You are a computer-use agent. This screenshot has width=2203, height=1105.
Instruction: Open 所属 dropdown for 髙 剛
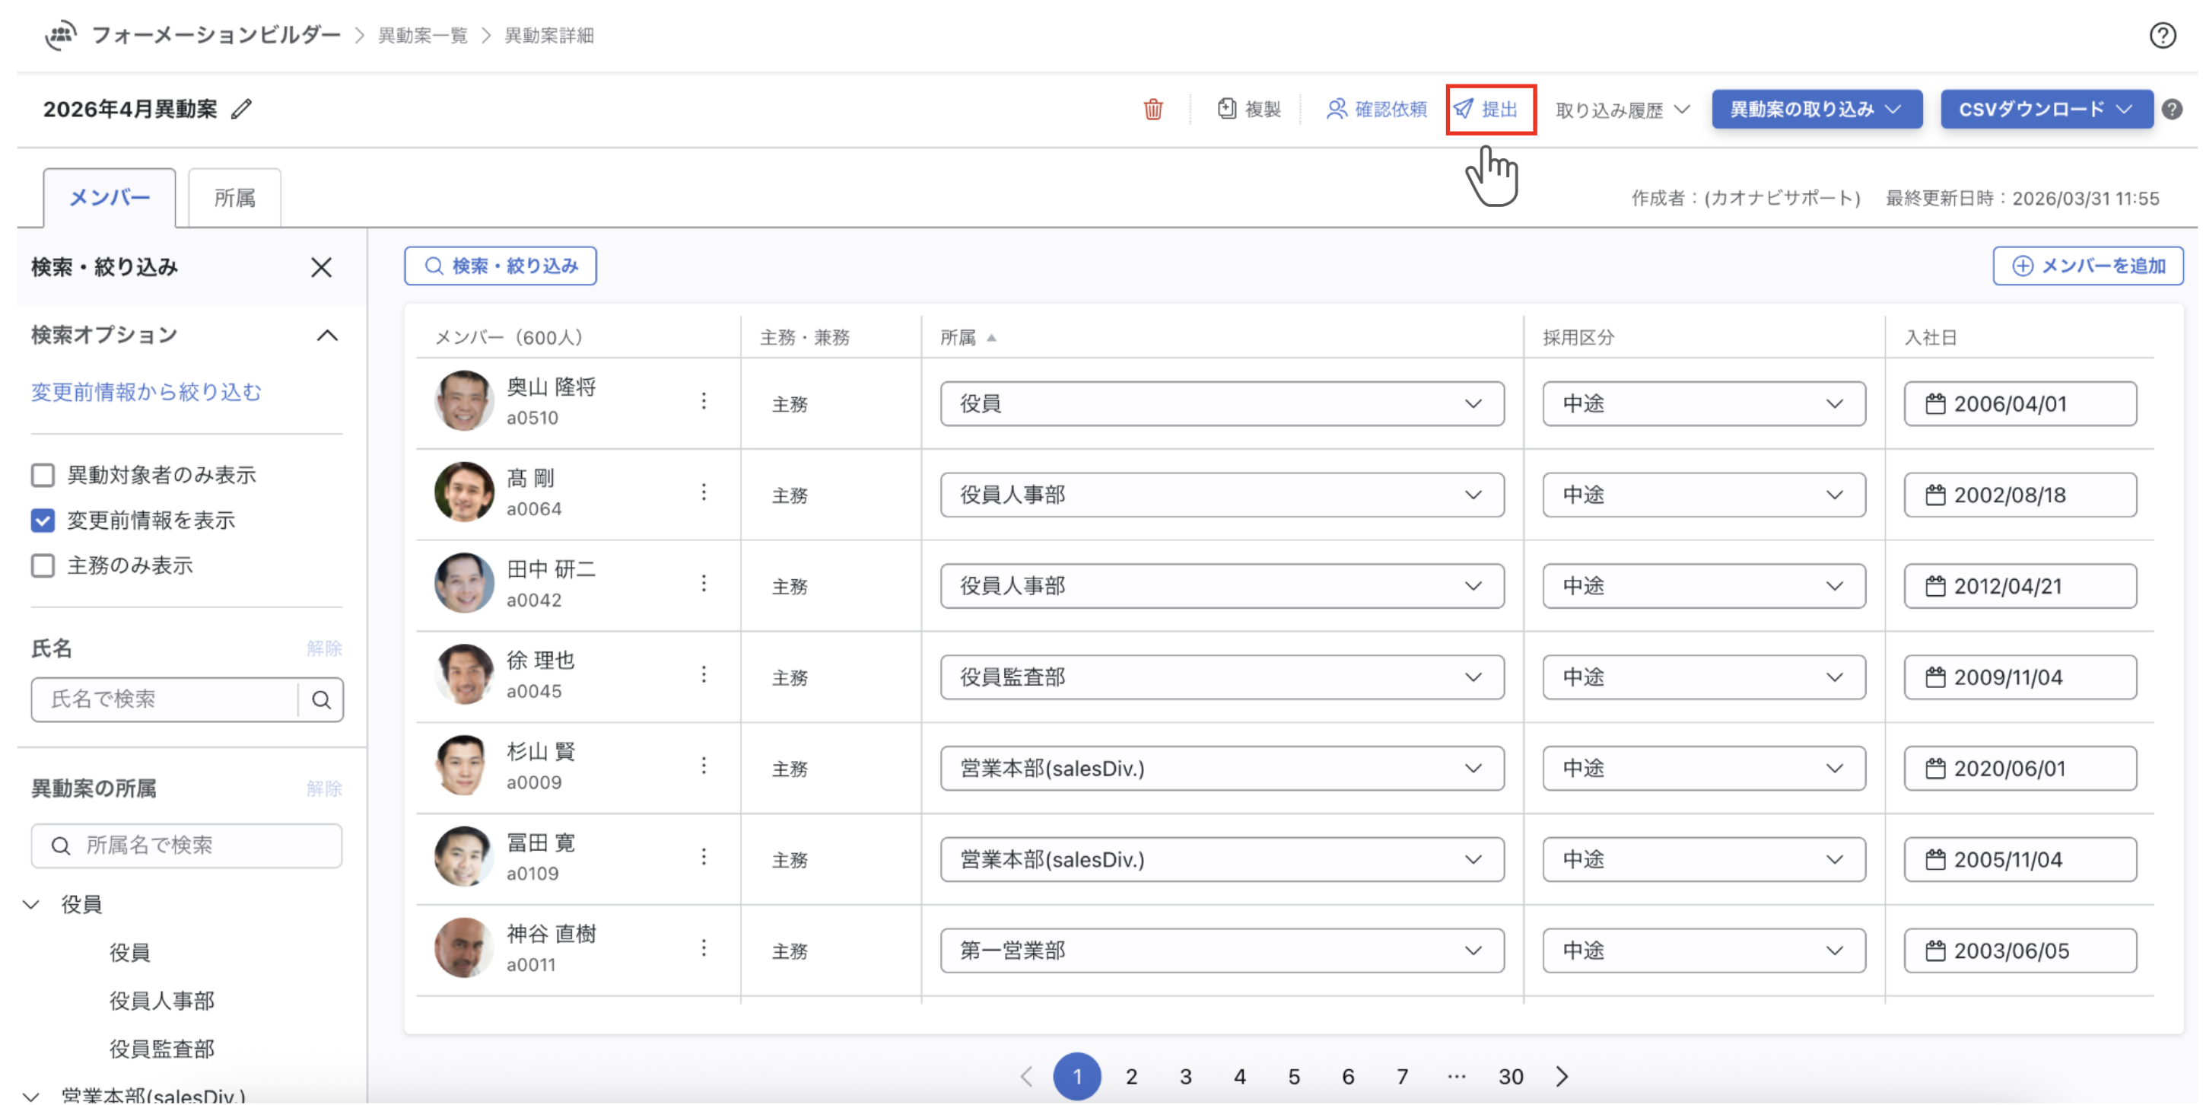point(1221,495)
